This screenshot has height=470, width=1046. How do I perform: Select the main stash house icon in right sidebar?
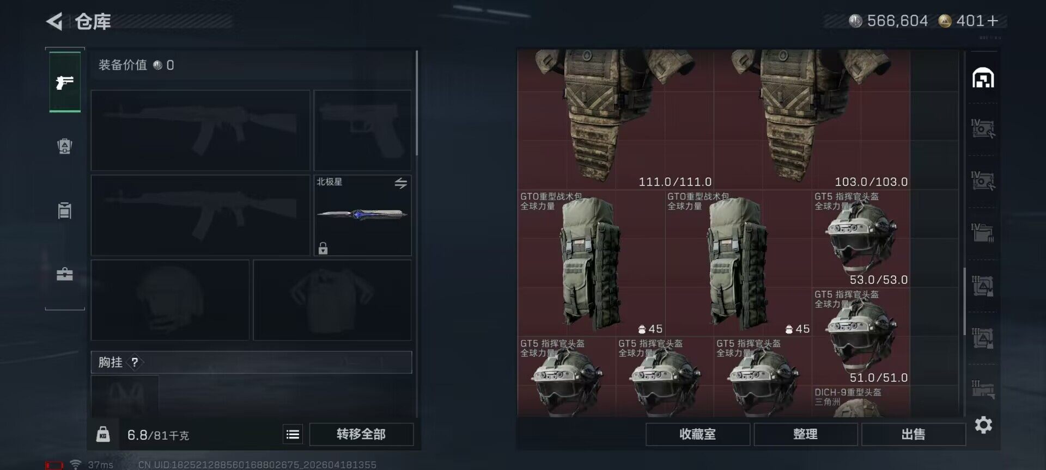(x=983, y=78)
